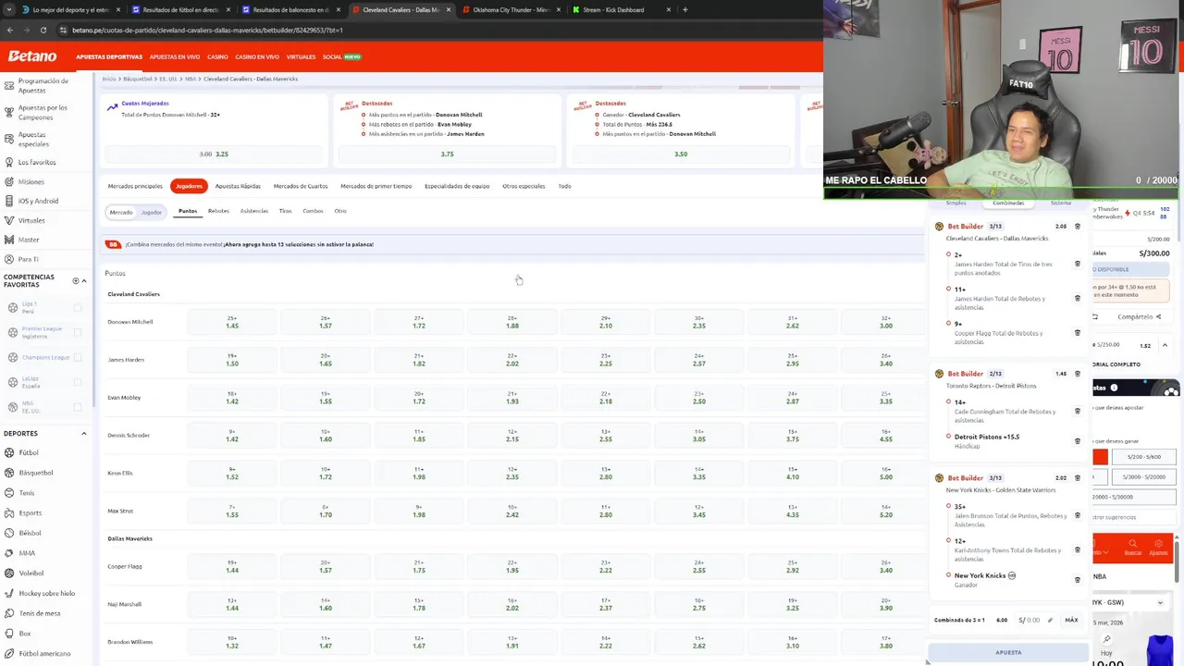The height and width of the screenshot is (666, 1184).
Task: Open Programación de Apuestas sidebar icon
Action: [x=9, y=85]
